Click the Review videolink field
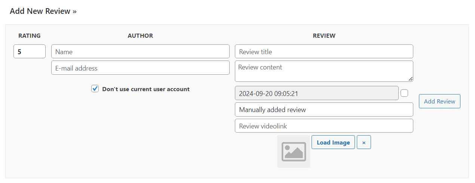 click(324, 126)
